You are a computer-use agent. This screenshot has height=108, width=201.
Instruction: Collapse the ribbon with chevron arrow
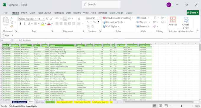coord(198,31)
